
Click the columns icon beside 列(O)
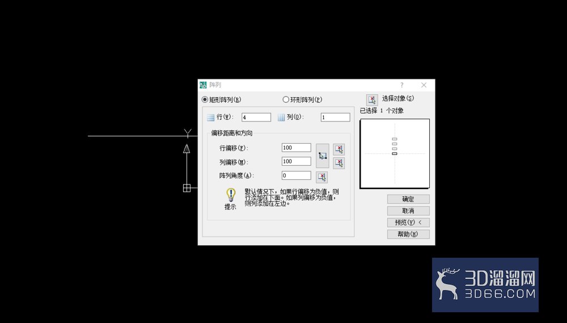click(281, 118)
